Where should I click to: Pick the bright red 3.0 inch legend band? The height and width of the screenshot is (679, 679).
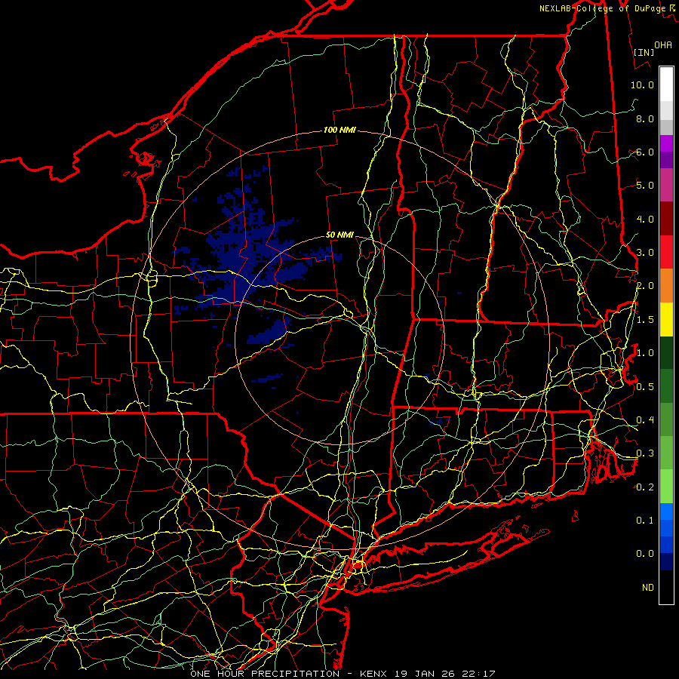coord(666,253)
